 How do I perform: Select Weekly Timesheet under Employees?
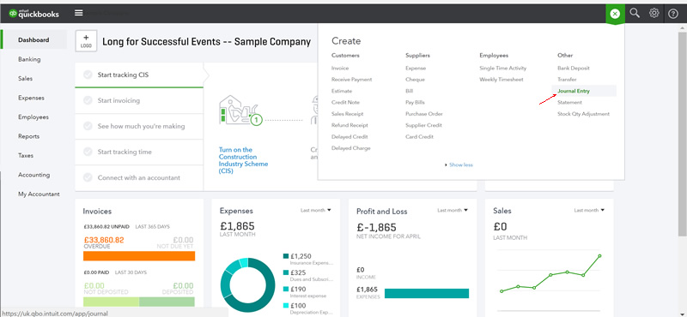coord(502,80)
